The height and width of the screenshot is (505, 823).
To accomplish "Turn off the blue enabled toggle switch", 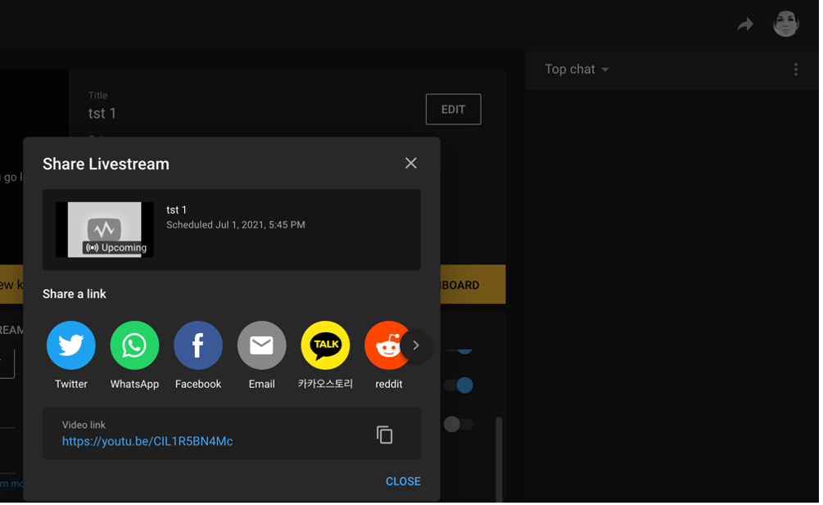I will pyautogui.click(x=462, y=385).
